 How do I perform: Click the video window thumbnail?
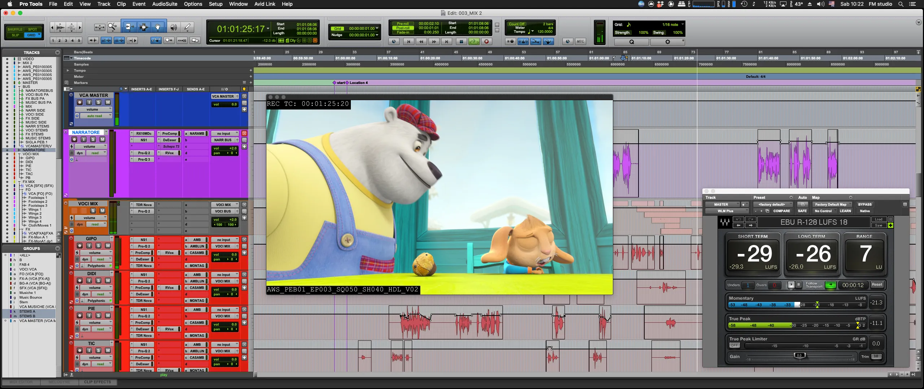tap(439, 197)
